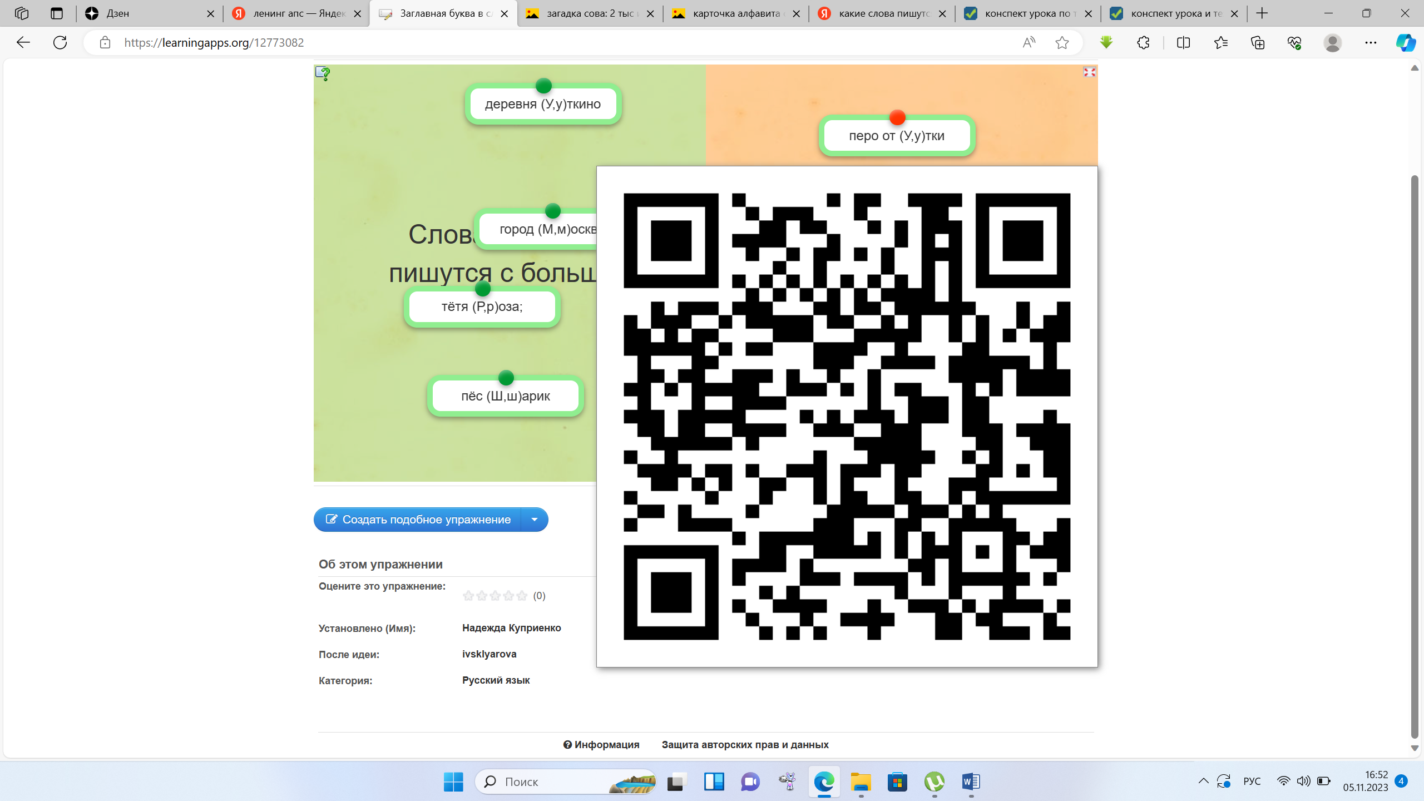Open Защита авторских прав и данных link

tap(745, 744)
